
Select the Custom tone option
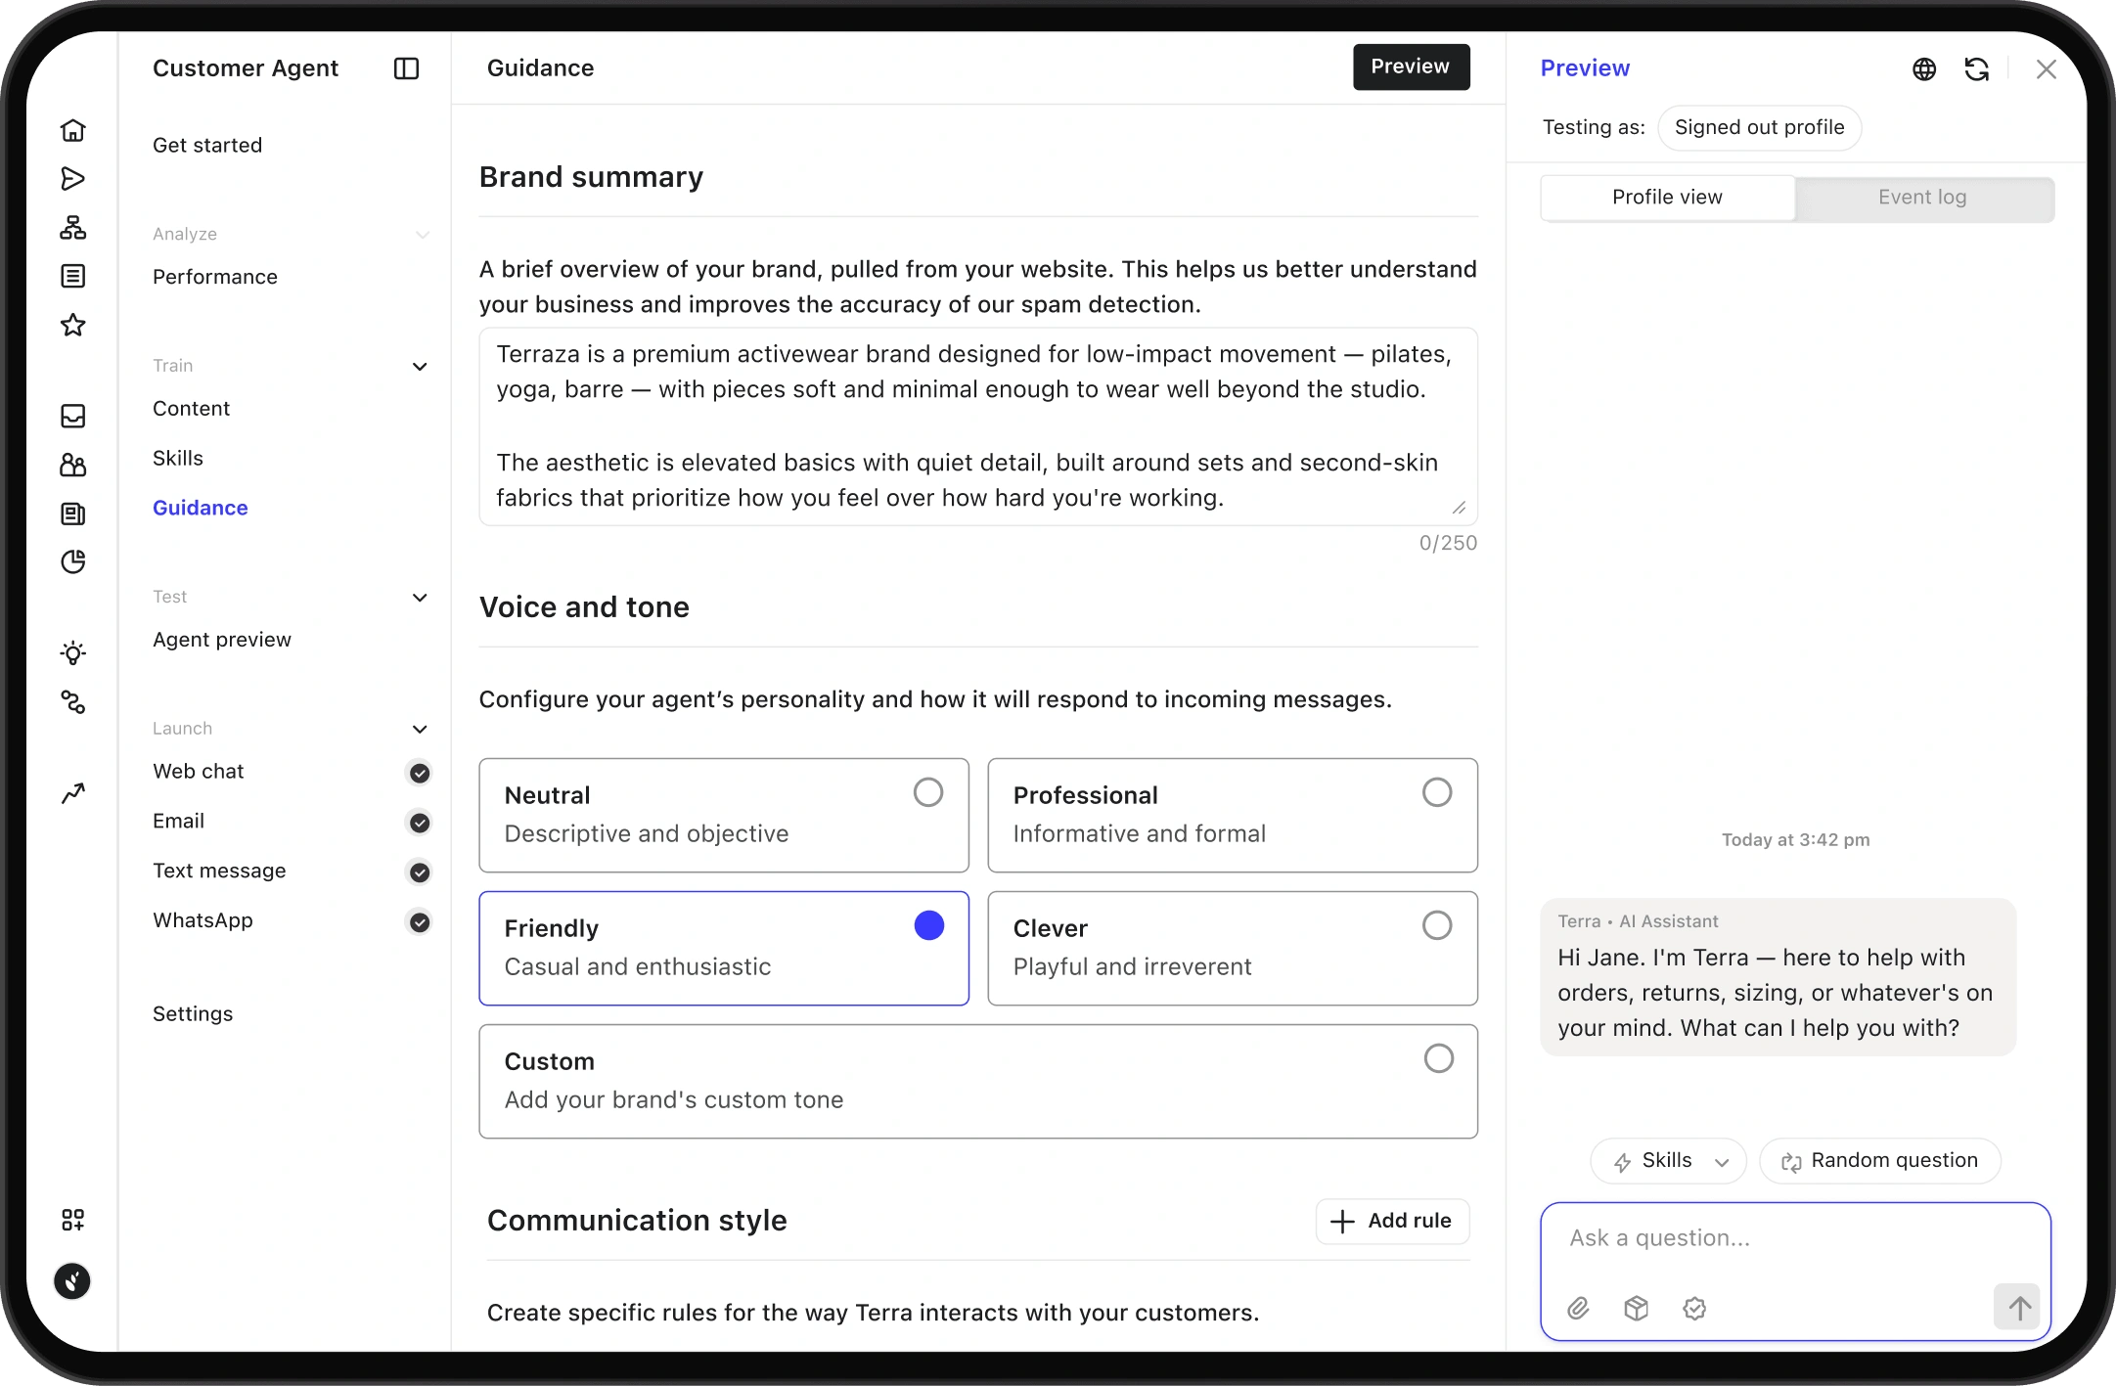(x=978, y=1081)
